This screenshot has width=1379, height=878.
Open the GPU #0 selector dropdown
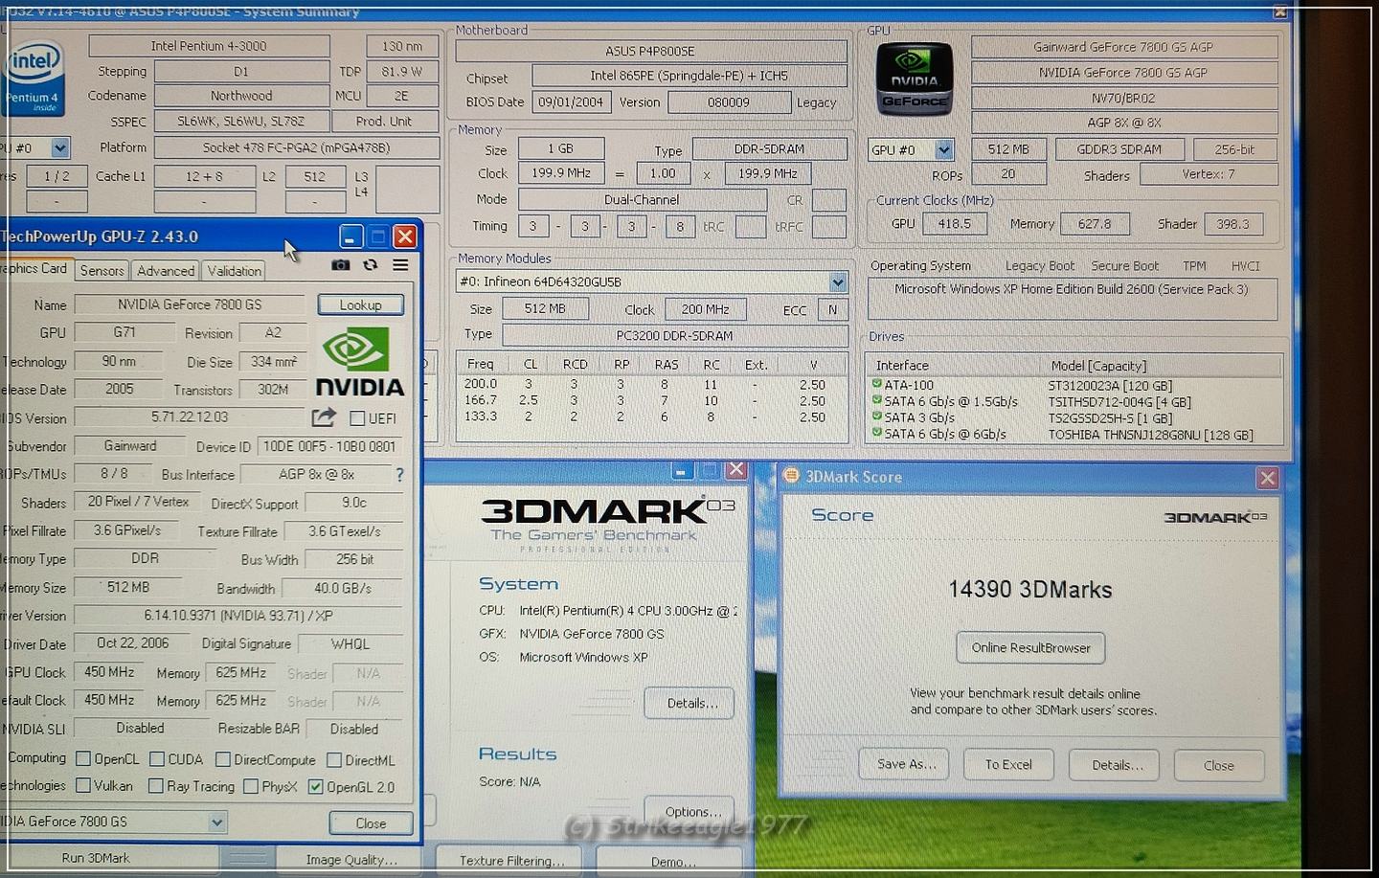pos(944,149)
